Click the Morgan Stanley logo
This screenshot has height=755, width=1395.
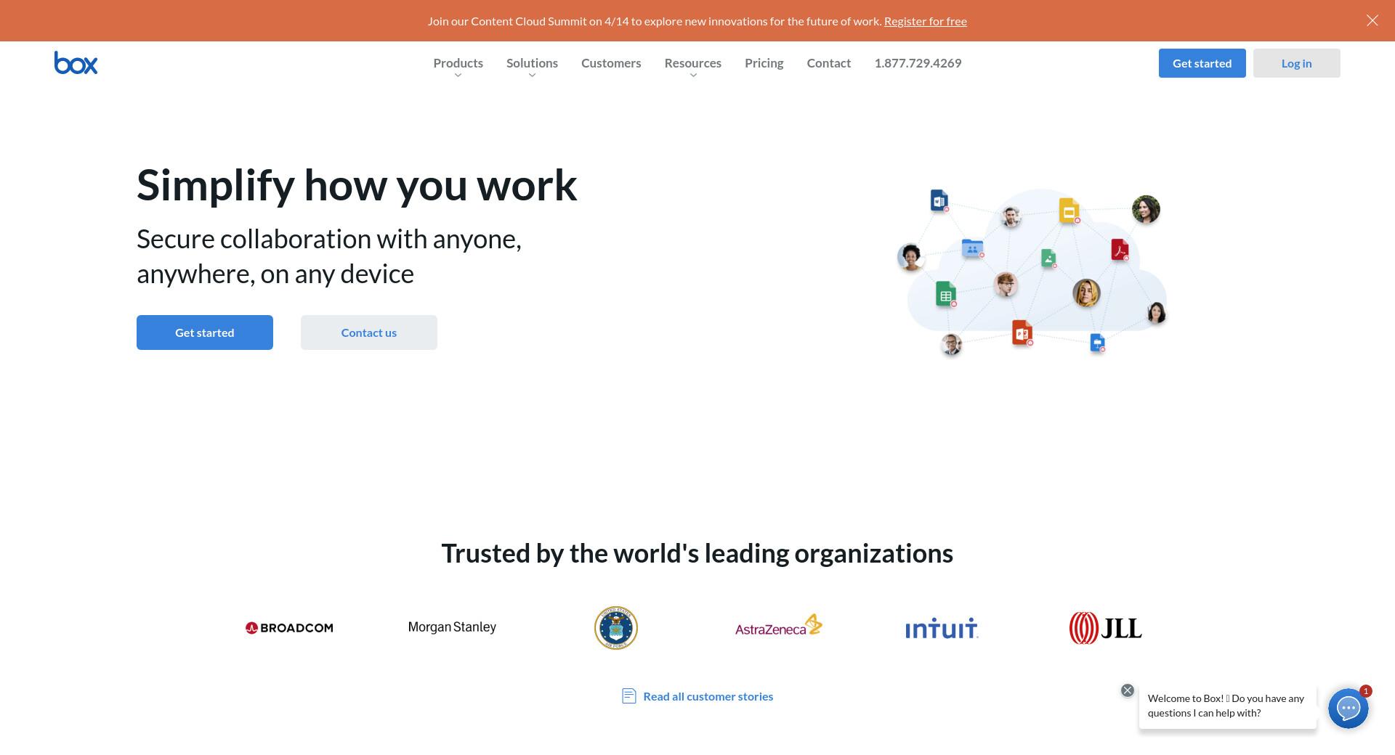click(452, 627)
